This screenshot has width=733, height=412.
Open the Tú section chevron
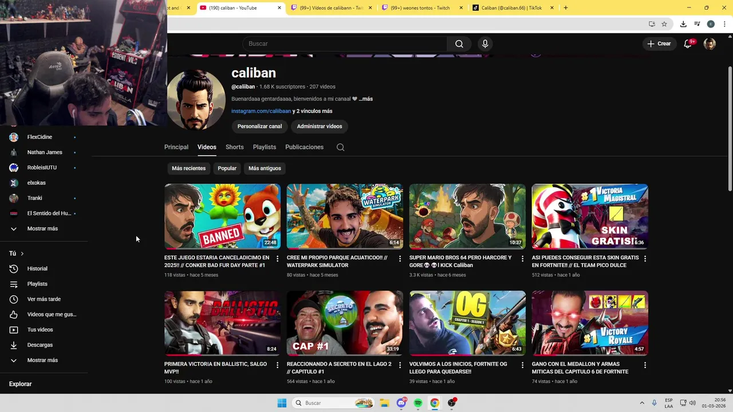pyautogui.click(x=22, y=253)
